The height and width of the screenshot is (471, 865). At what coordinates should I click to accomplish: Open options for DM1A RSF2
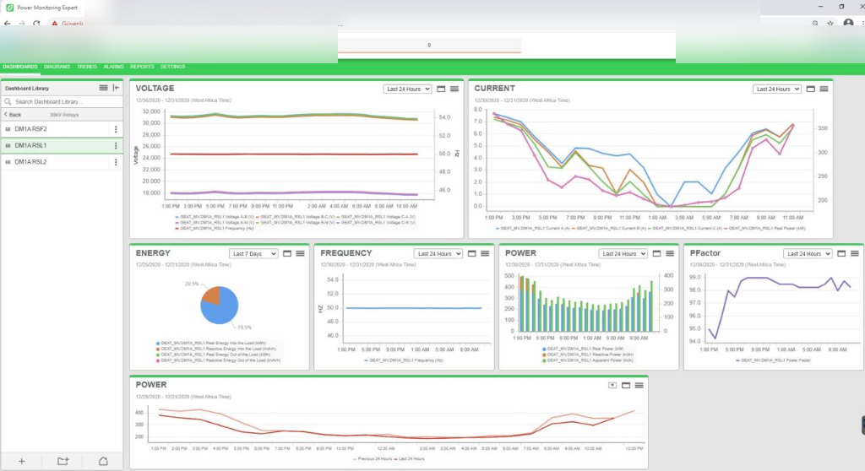click(x=116, y=129)
